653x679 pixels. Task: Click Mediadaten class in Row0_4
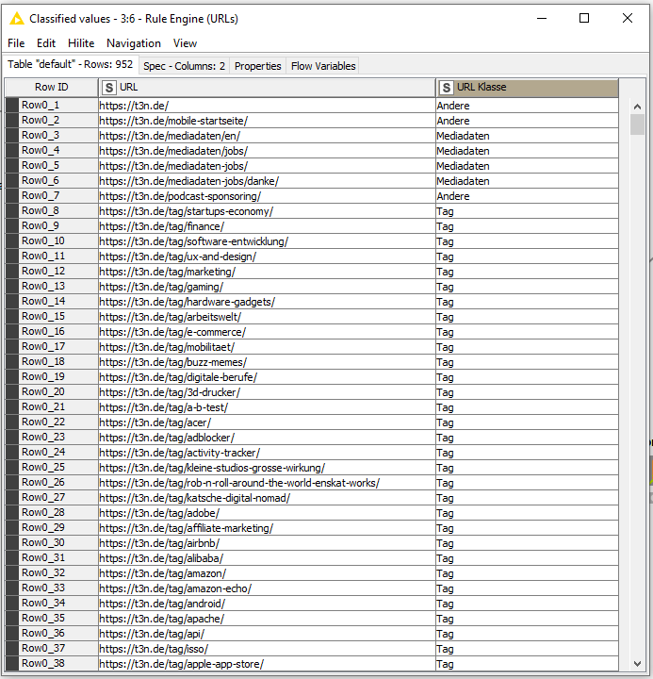pyautogui.click(x=527, y=151)
